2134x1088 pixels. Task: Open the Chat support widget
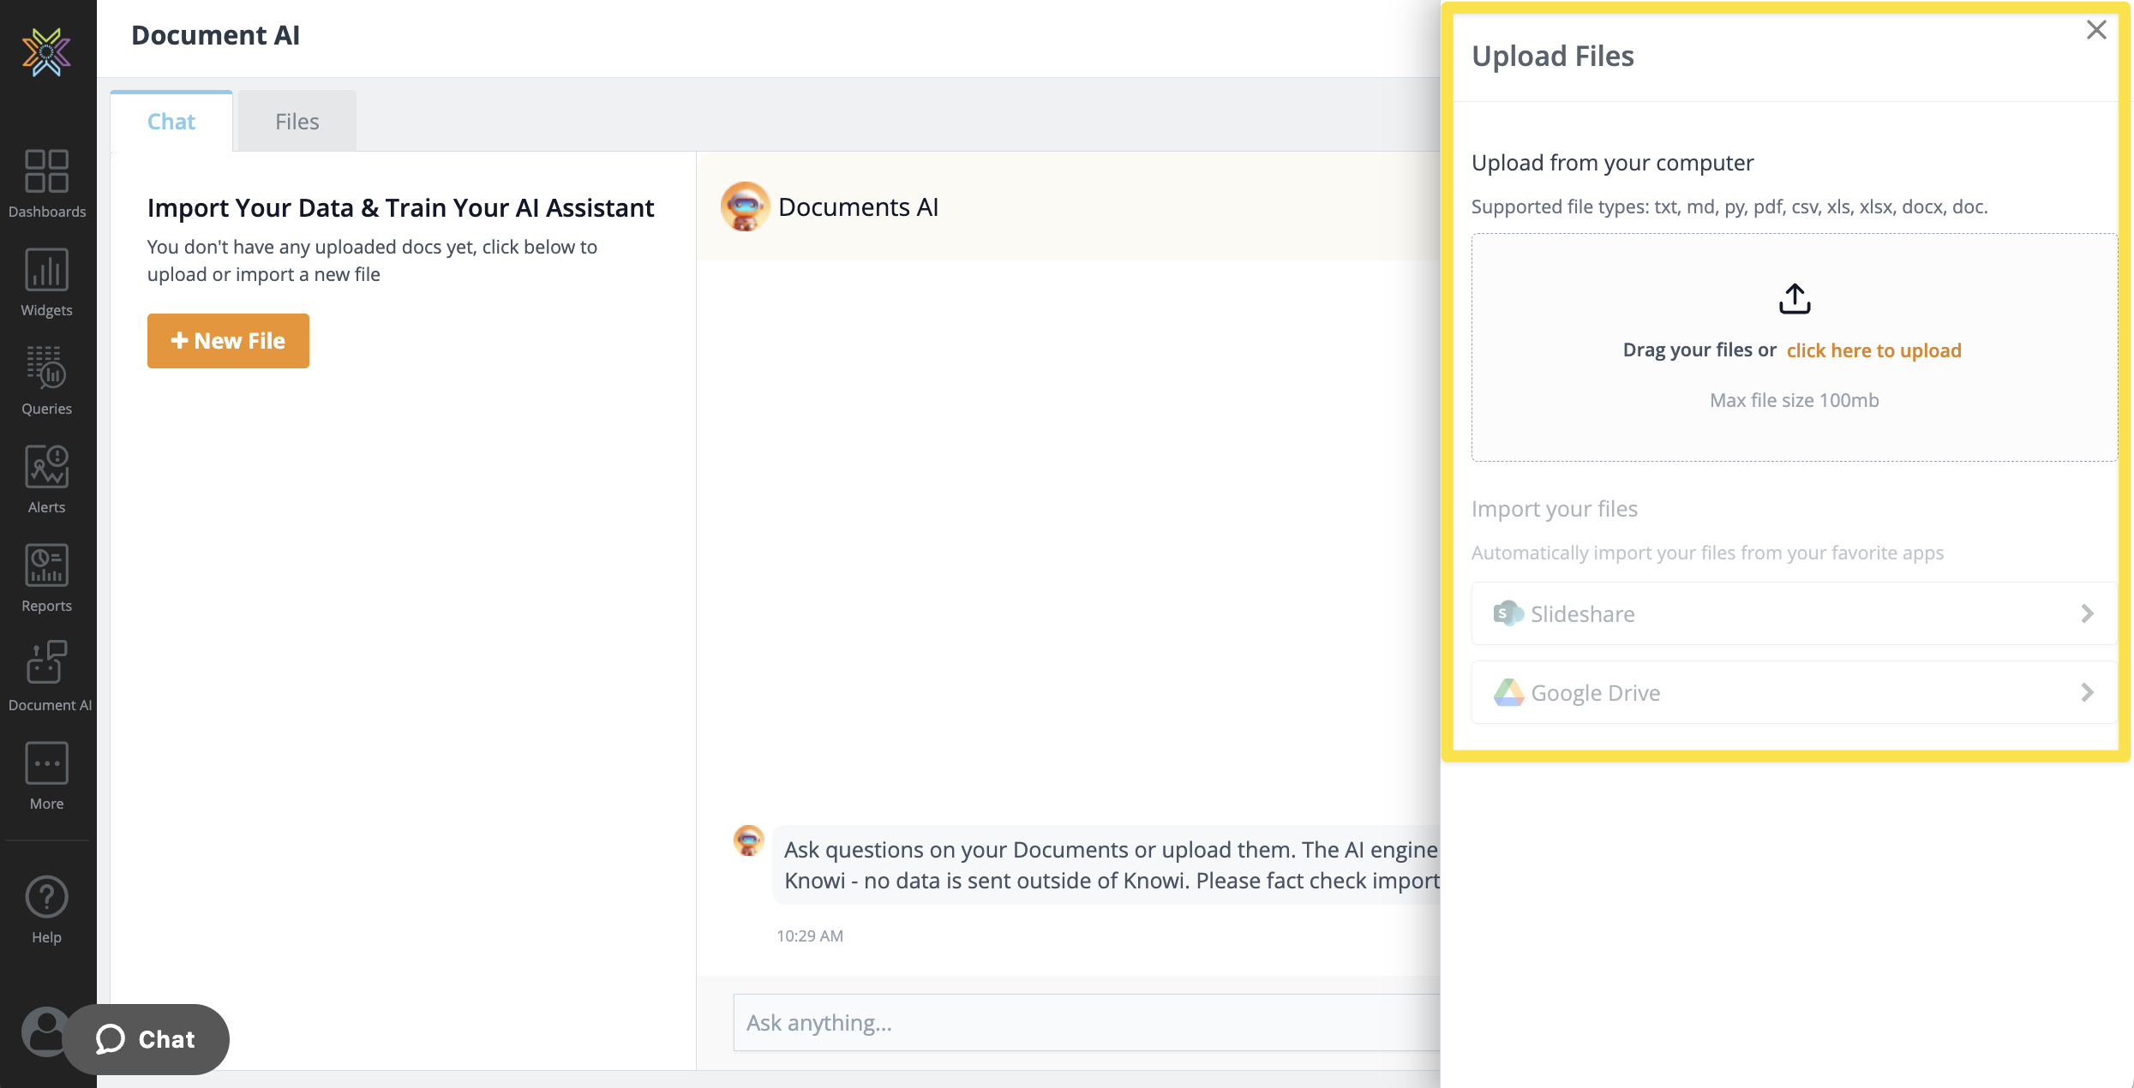point(147,1039)
